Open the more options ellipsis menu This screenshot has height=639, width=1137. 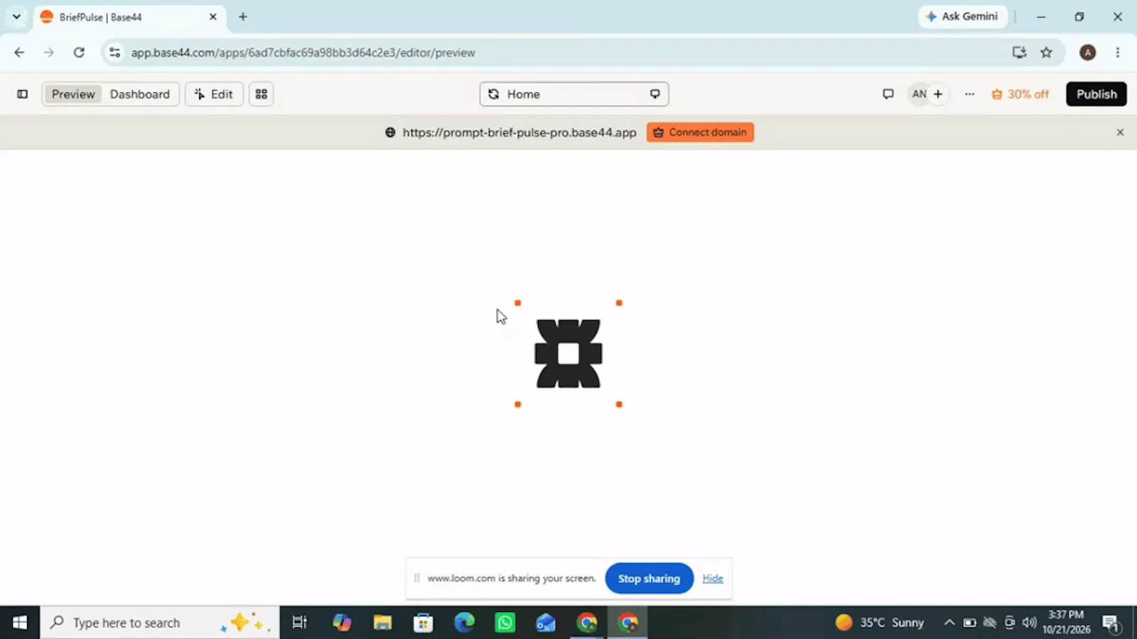coord(969,94)
